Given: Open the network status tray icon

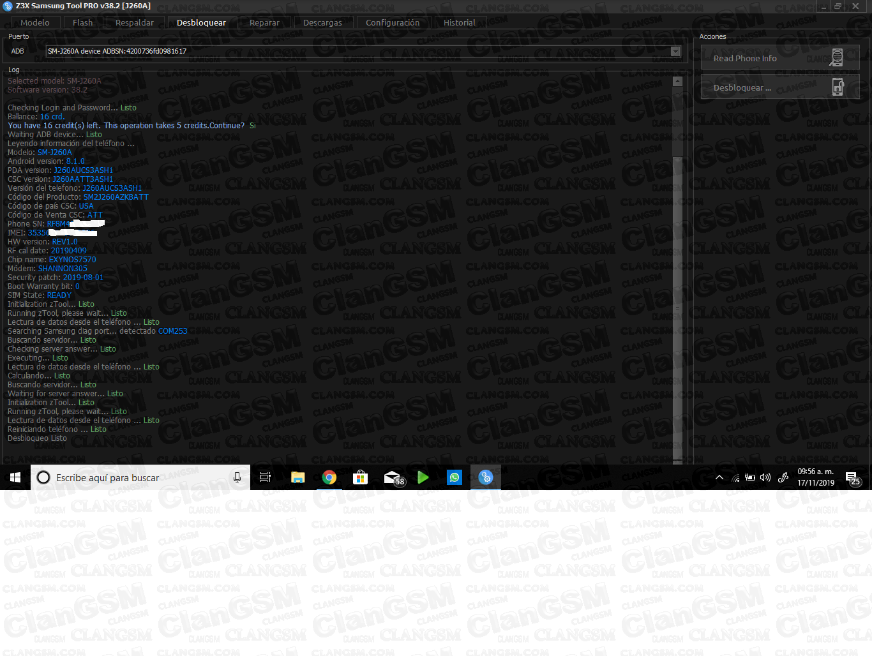Looking at the screenshot, I should pyautogui.click(x=736, y=477).
